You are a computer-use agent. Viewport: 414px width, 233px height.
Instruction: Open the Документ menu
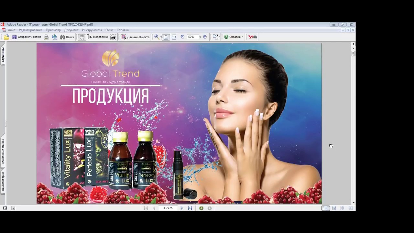[71, 30]
